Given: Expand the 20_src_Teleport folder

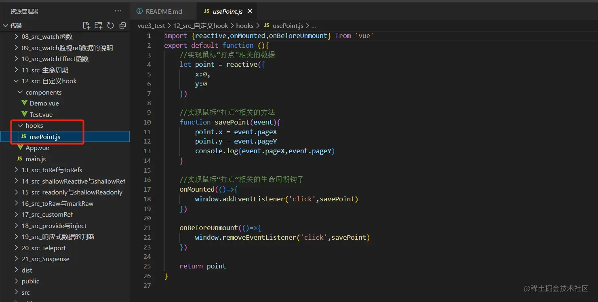Looking at the screenshot, I should [16, 248].
